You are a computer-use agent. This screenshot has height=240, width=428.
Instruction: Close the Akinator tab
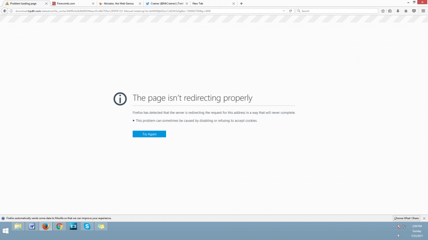(x=140, y=3)
